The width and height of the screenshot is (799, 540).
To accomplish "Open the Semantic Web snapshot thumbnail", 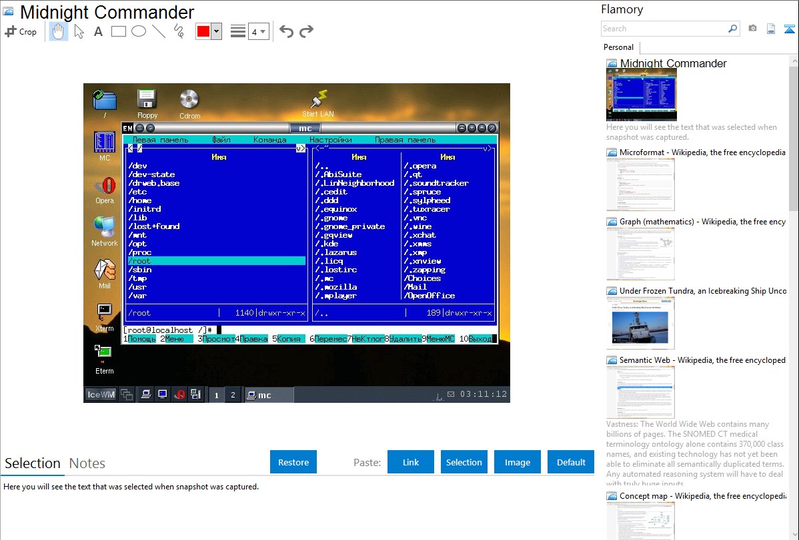I will click(x=640, y=392).
